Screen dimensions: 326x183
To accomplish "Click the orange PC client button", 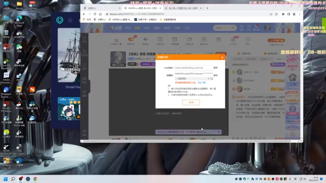I will click(276, 40).
